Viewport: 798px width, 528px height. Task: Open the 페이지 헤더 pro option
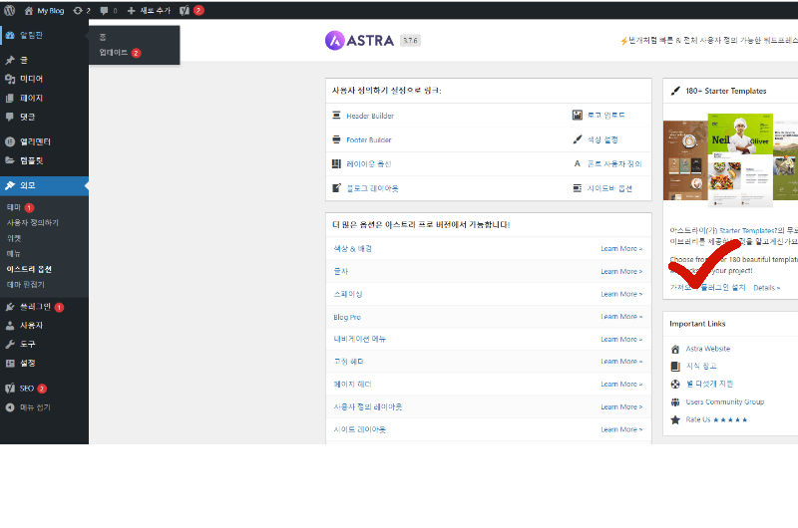pos(352,385)
